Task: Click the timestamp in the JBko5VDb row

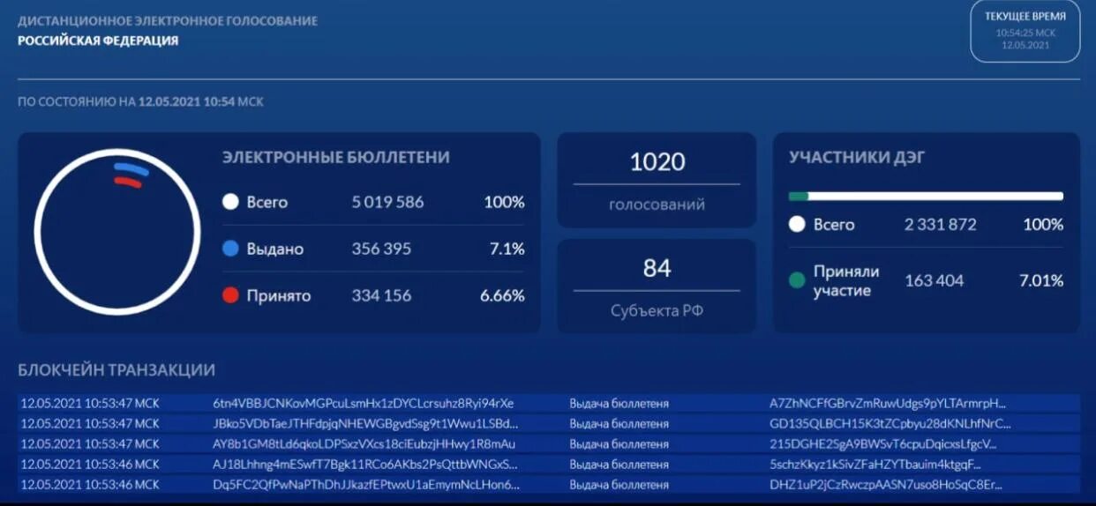Action: click(x=89, y=423)
